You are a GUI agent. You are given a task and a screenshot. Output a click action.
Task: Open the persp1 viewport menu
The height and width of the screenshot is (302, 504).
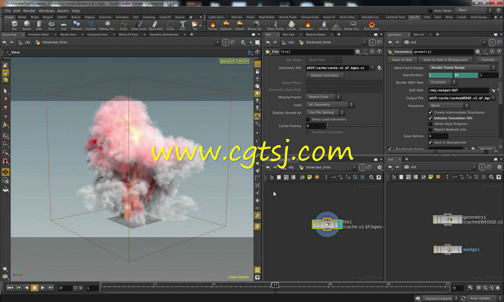227,61
